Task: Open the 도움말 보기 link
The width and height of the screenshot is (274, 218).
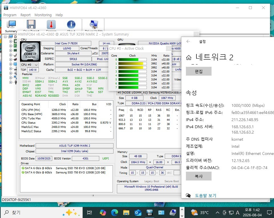Action: [206, 196]
